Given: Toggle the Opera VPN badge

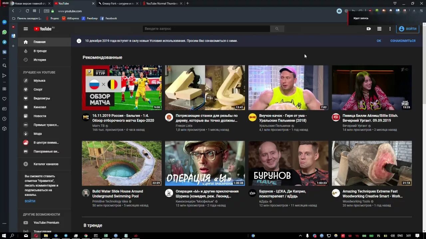Looking at the screenshot, I should coord(46,11).
